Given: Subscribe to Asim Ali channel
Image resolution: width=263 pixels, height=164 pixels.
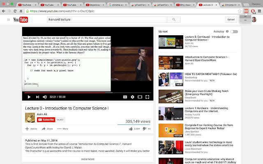Looking at the screenshot, I should (46, 120).
